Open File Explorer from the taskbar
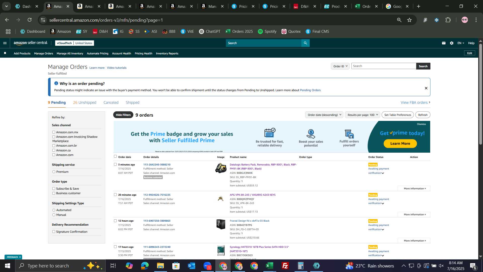483x272 pixels. click(160, 266)
